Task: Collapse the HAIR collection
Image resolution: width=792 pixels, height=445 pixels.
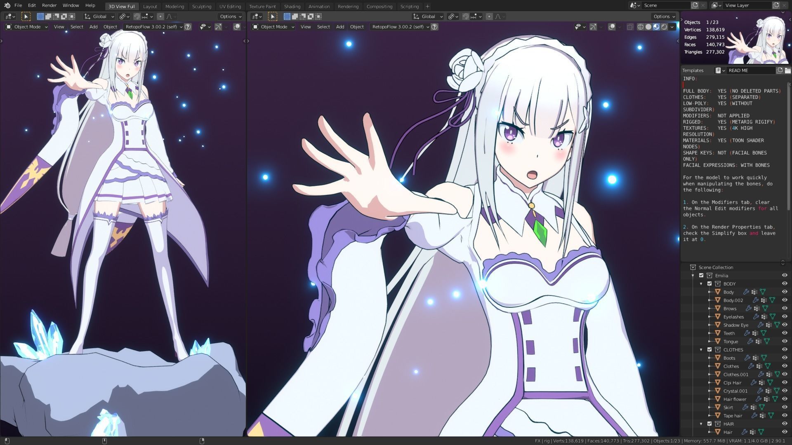Action: 701,424
